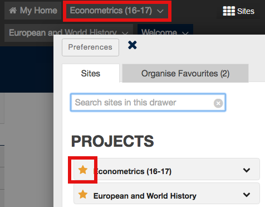Open the Econometrics (16-17) top navigation dropdown arrow
The width and height of the screenshot is (265, 207).
pyautogui.click(x=160, y=11)
